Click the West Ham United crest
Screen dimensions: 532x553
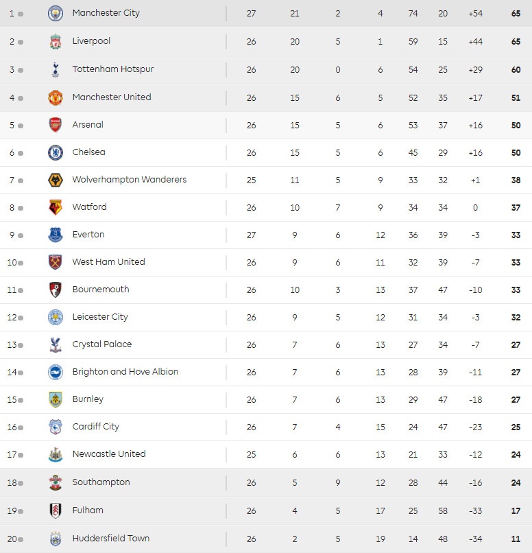tap(56, 262)
